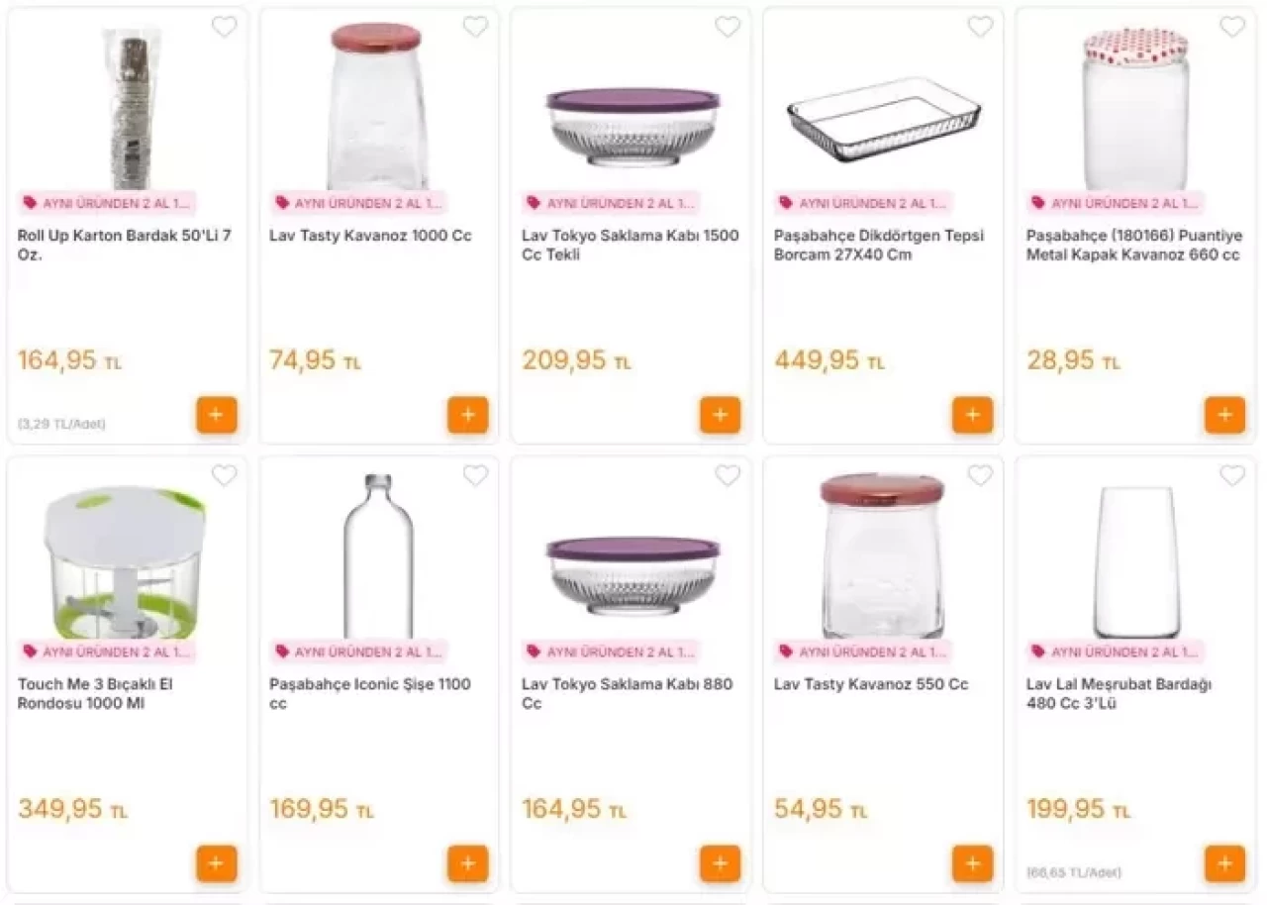Favorite the Roll Up Karton Bardak
1267x905 pixels.
click(x=225, y=27)
